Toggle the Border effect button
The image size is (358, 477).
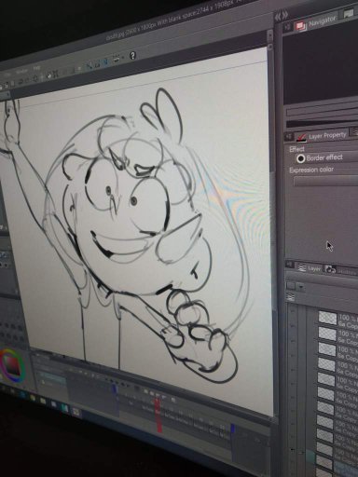click(300, 158)
